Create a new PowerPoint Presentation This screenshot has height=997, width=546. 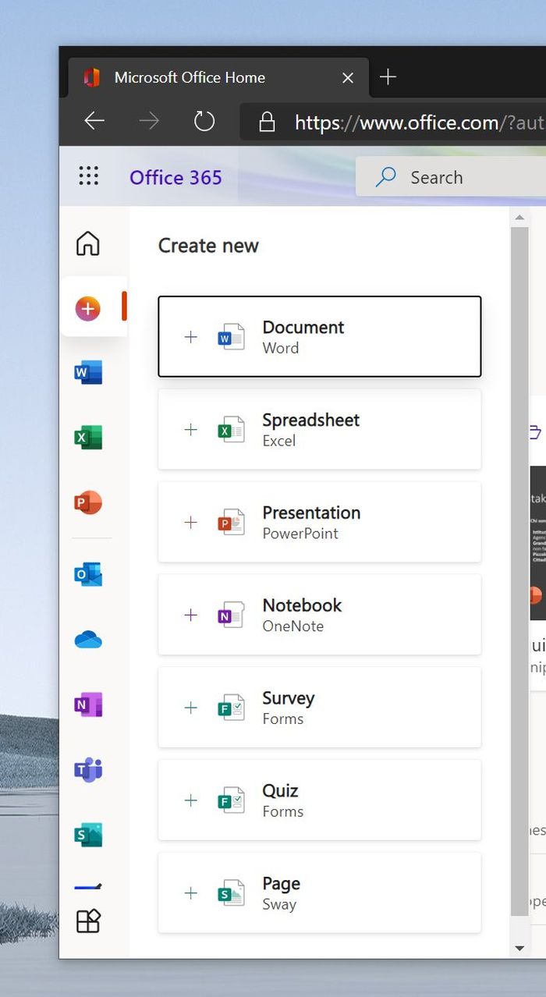click(319, 523)
